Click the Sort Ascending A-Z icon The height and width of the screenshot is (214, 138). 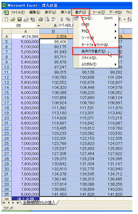coord(129,19)
